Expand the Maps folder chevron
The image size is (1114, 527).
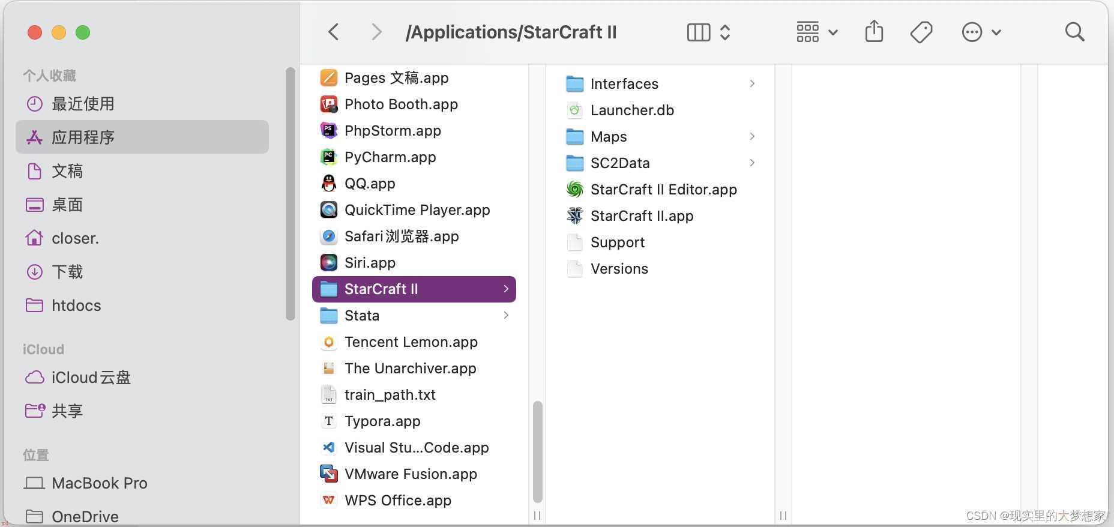(752, 137)
